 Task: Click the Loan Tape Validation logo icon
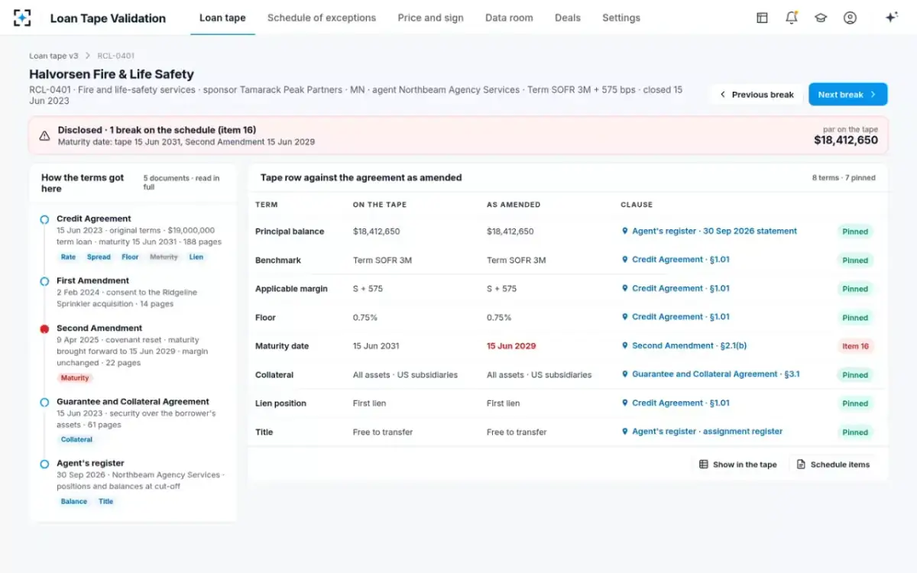(x=22, y=18)
